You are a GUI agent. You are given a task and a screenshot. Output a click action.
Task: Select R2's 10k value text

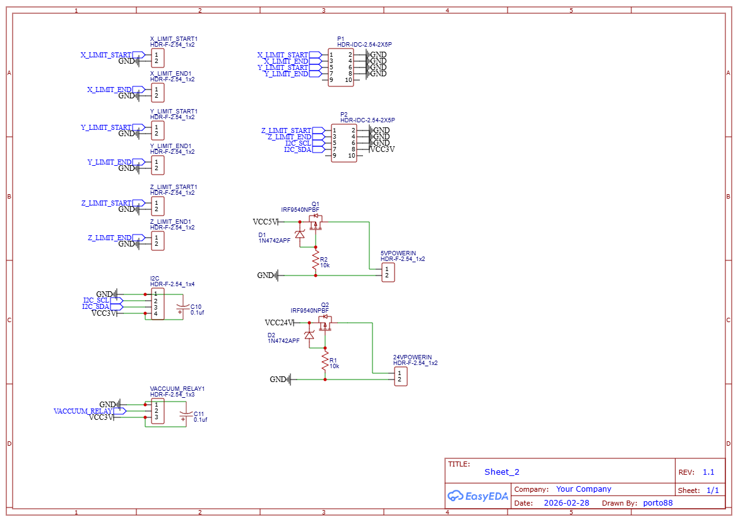point(324,265)
